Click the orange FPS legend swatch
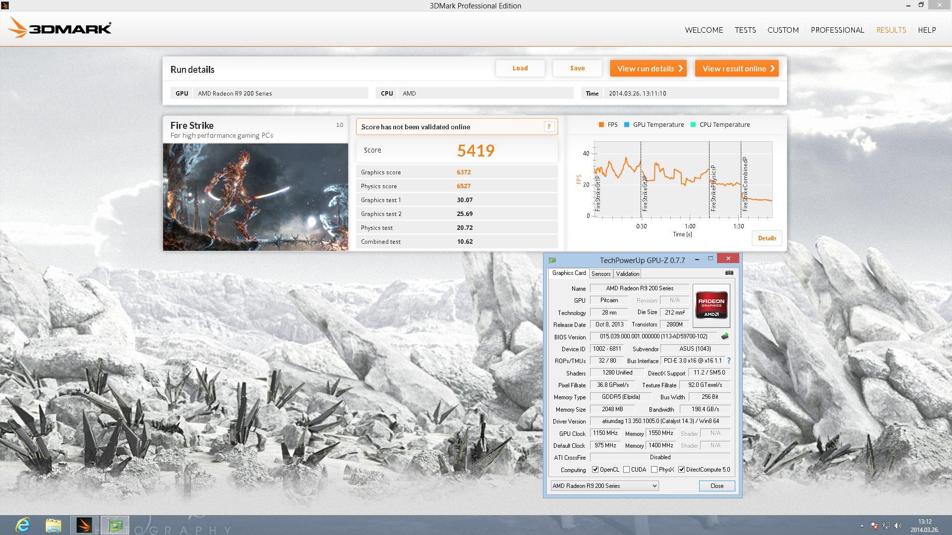This screenshot has width=952, height=535. pyautogui.click(x=601, y=125)
